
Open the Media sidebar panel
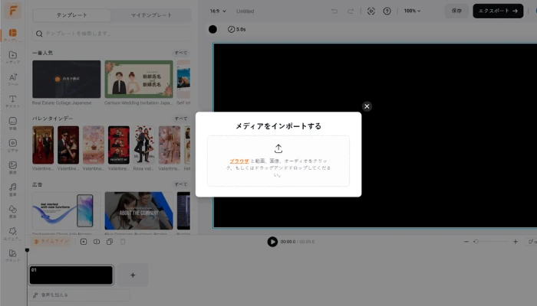pos(13,57)
